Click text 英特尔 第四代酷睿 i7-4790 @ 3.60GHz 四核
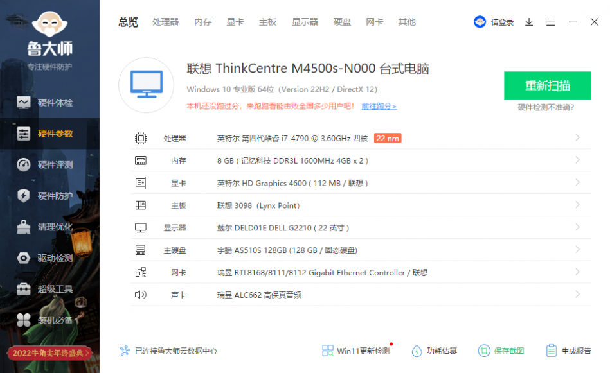 tap(292, 138)
